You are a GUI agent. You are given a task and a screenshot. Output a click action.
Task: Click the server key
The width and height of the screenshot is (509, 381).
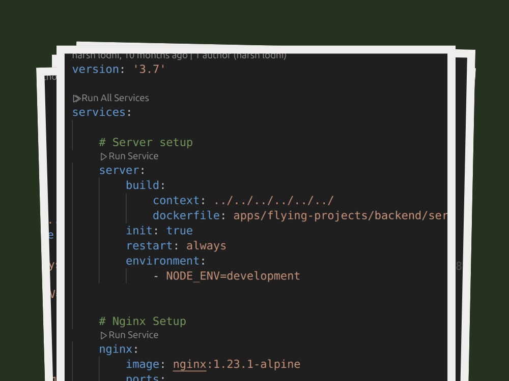119,170
